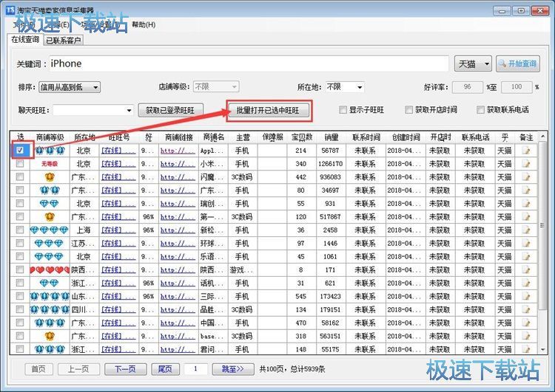Image resolution: width=555 pixels, height=392 pixels.
Task: Open the note icon for the 话机 shop row
Action: [x=526, y=283]
